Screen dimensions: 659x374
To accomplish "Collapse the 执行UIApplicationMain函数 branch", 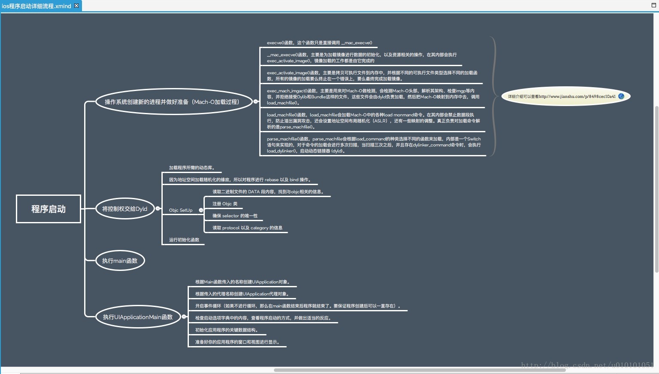I will [x=184, y=317].
